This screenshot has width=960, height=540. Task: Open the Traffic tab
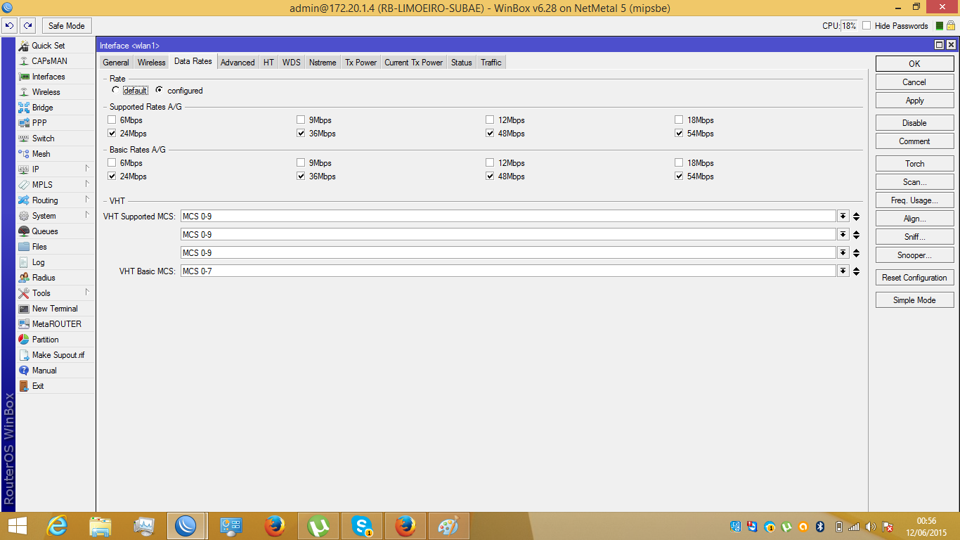pos(491,63)
